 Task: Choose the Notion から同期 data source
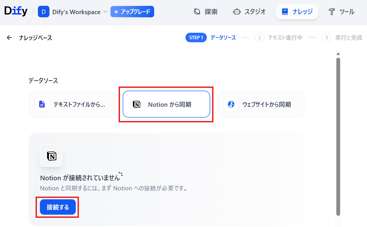pos(166,104)
